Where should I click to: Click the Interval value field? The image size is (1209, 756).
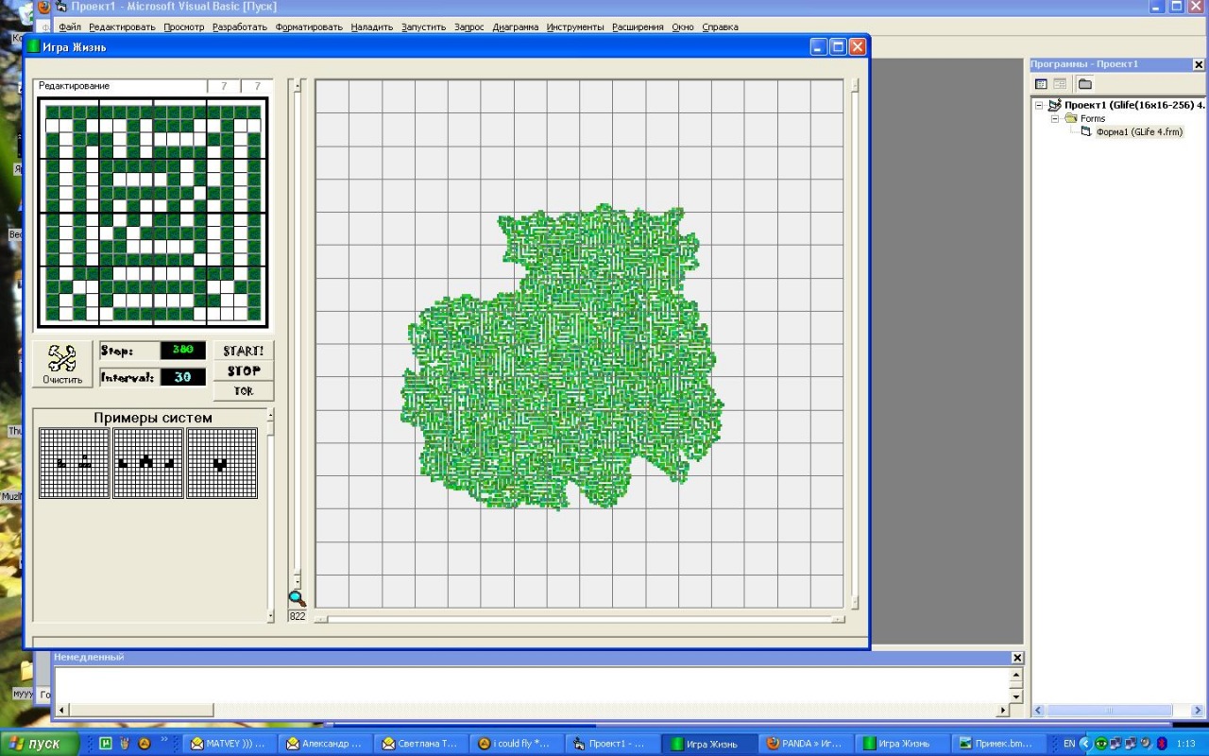182,377
